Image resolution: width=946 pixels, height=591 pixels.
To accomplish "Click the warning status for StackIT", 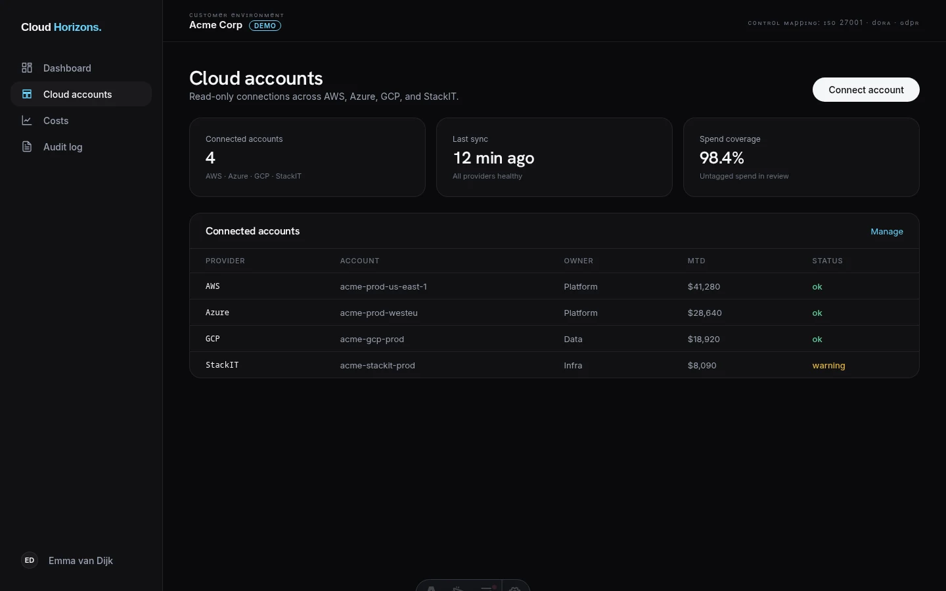I will 828,365.
